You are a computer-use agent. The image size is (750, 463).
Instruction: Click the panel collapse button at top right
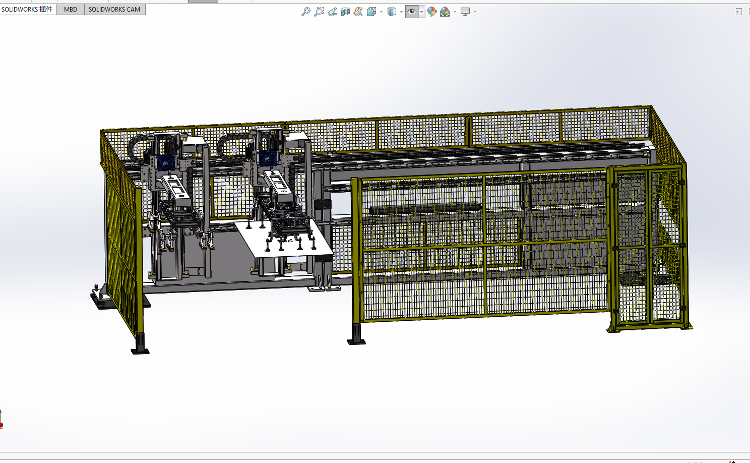738,12
